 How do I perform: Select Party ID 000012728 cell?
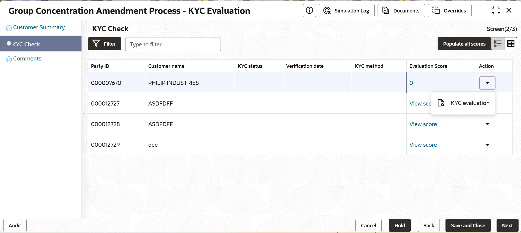point(117,124)
